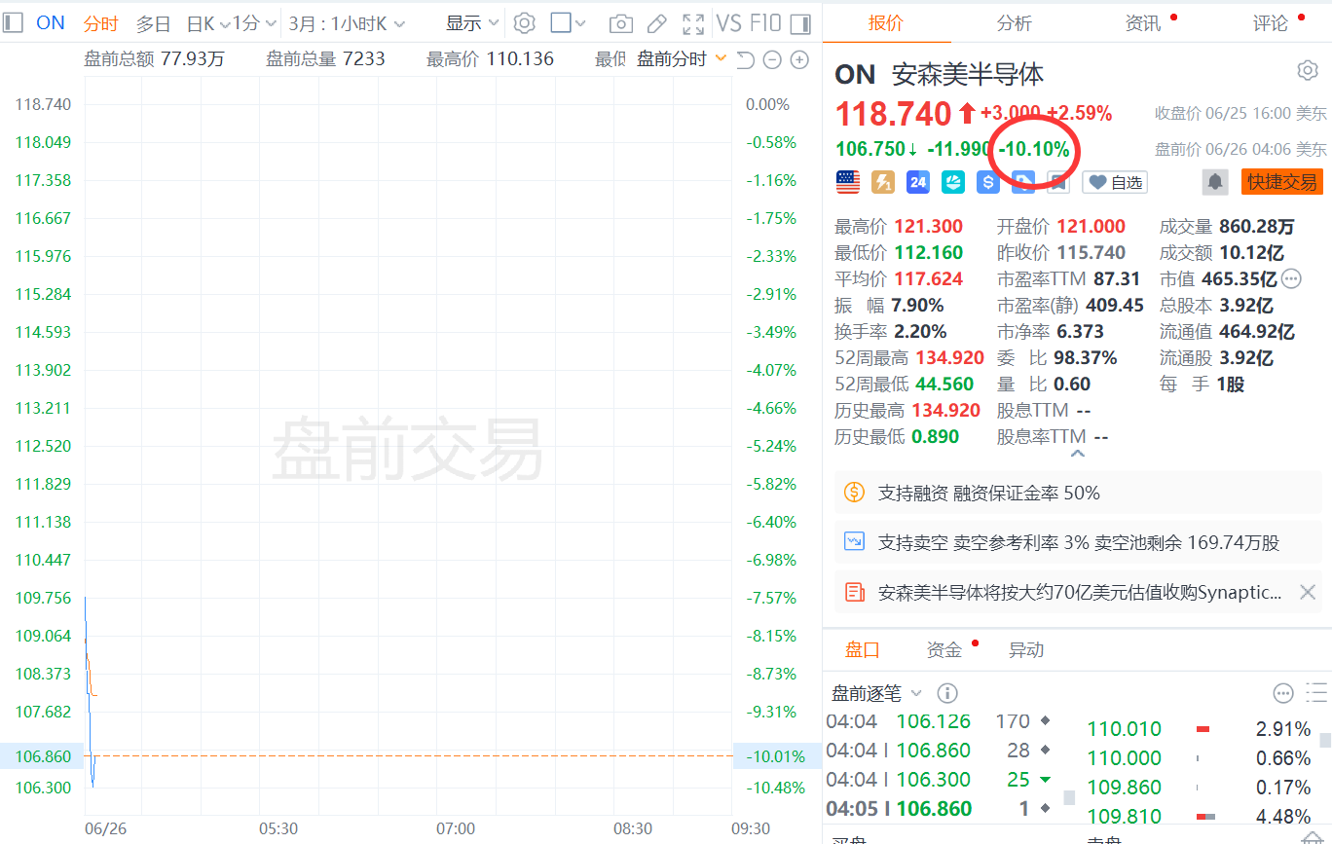Image resolution: width=1332 pixels, height=844 pixels.
Task: Click the US flag market icon
Action: tap(848, 181)
